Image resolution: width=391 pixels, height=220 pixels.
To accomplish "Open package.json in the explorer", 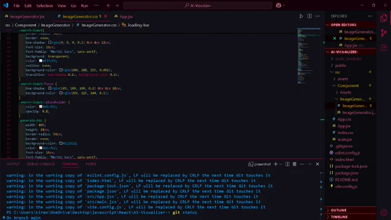I will 347,173.
